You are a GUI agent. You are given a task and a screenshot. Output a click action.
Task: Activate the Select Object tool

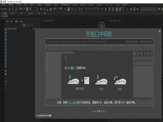click(27, 9)
